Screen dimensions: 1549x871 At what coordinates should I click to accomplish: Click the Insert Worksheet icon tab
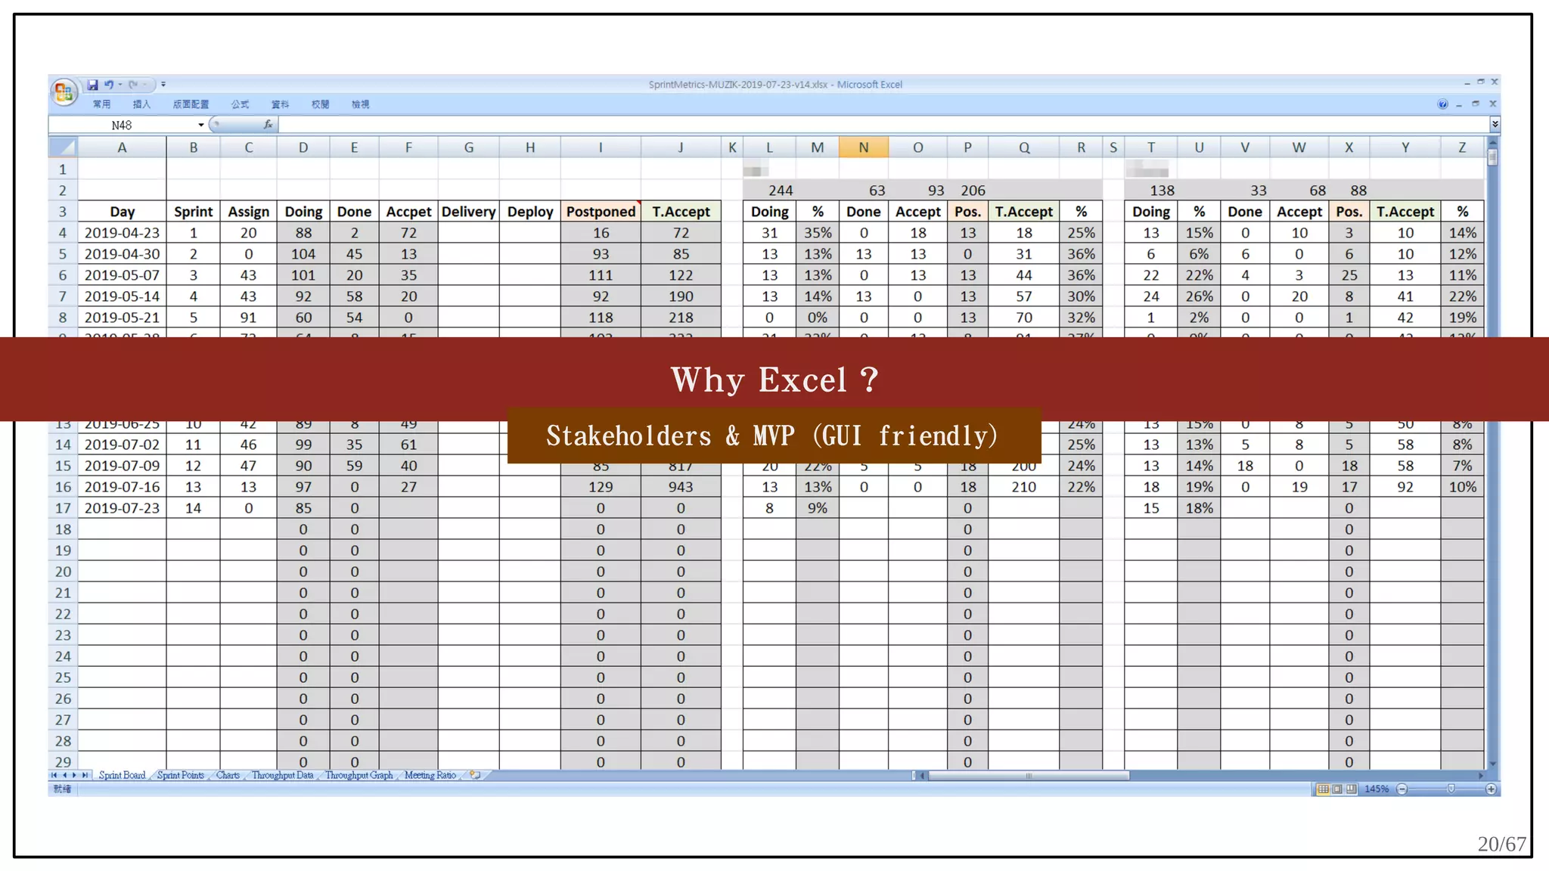(475, 775)
